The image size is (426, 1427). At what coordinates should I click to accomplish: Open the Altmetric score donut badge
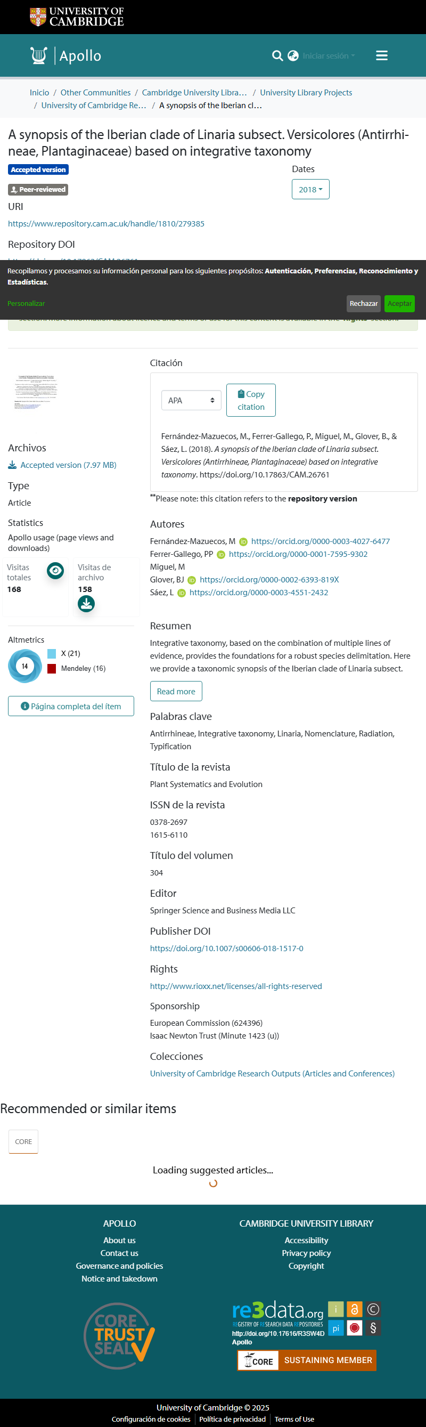(25, 666)
